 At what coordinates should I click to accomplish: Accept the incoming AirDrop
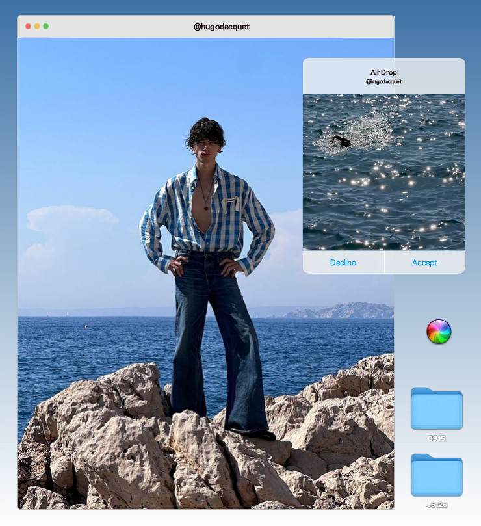424,263
